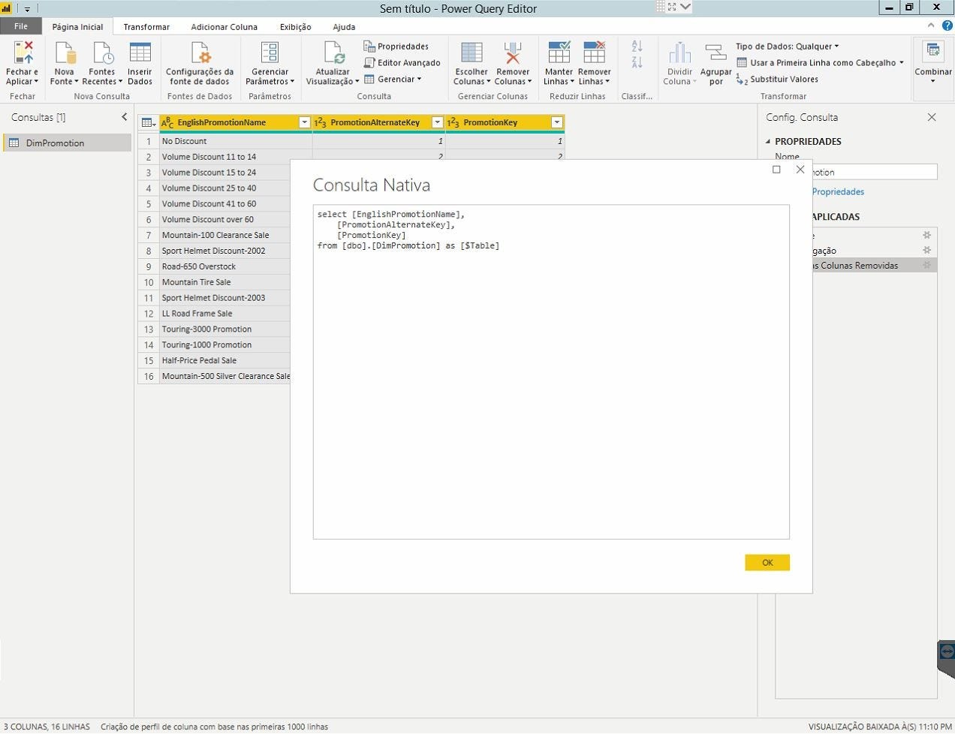Click the Fontes Recentes icon
Viewport: 955px width, 734px height.
click(102, 53)
